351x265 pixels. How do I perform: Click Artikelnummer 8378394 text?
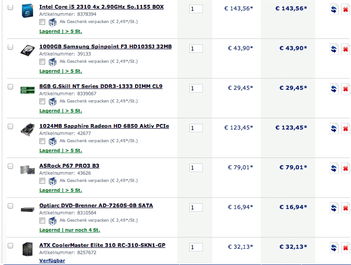(x=68, y=14)
